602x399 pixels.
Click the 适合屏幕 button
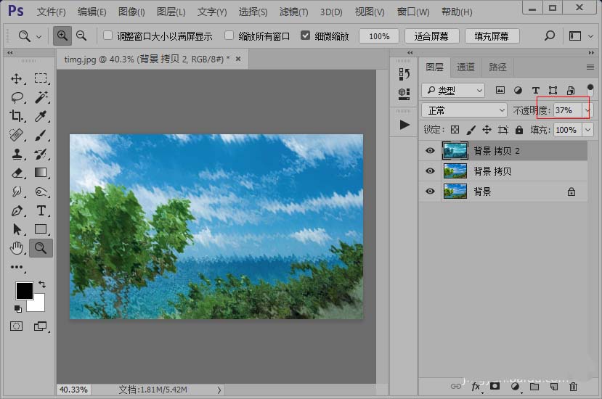(x=431, y=36)
